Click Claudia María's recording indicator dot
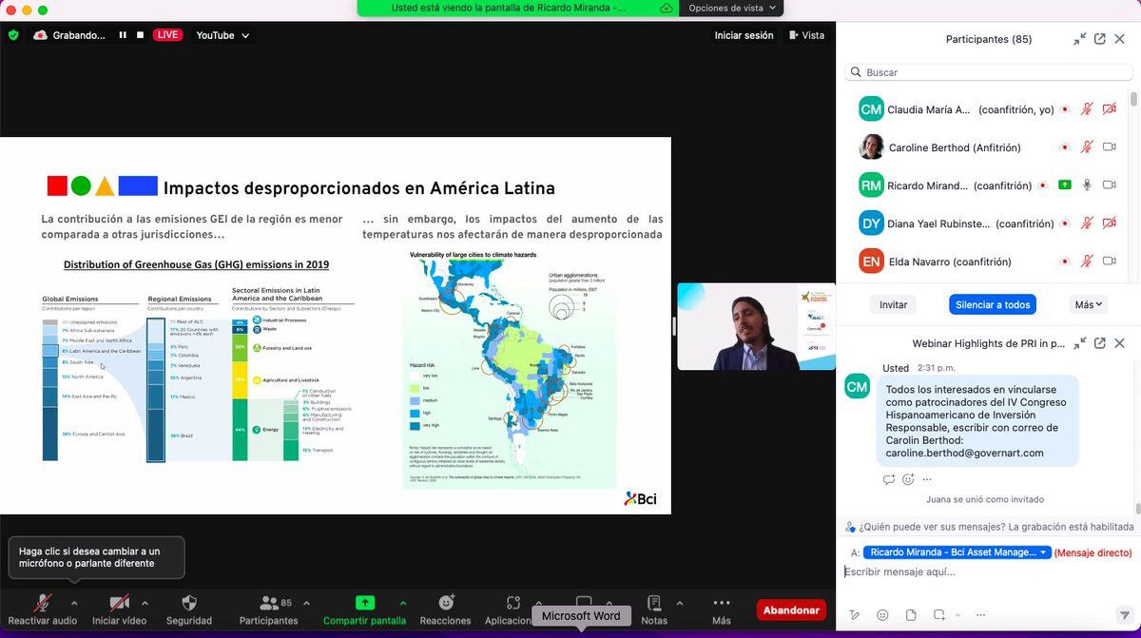1141x638 pixels. tap(1064, 109)
